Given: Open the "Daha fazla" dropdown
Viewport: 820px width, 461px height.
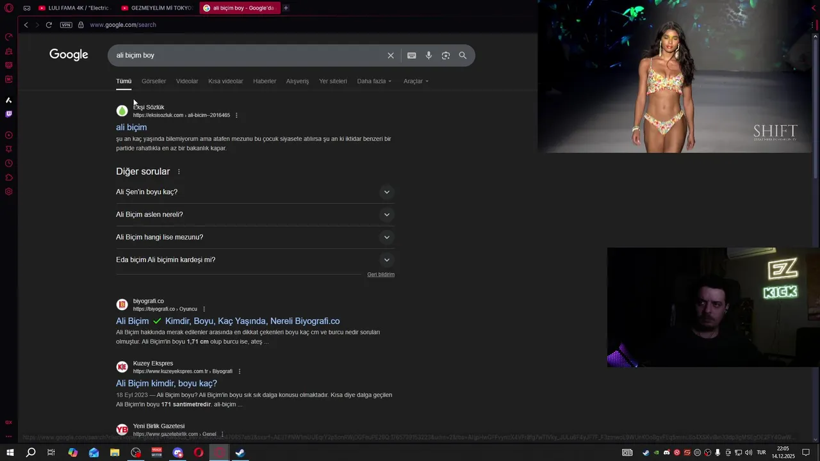Looking at the screenshot, I should 374,81.
